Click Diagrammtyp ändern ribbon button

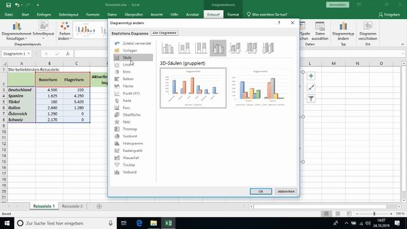pyautogui.click(x=343, y=31)
